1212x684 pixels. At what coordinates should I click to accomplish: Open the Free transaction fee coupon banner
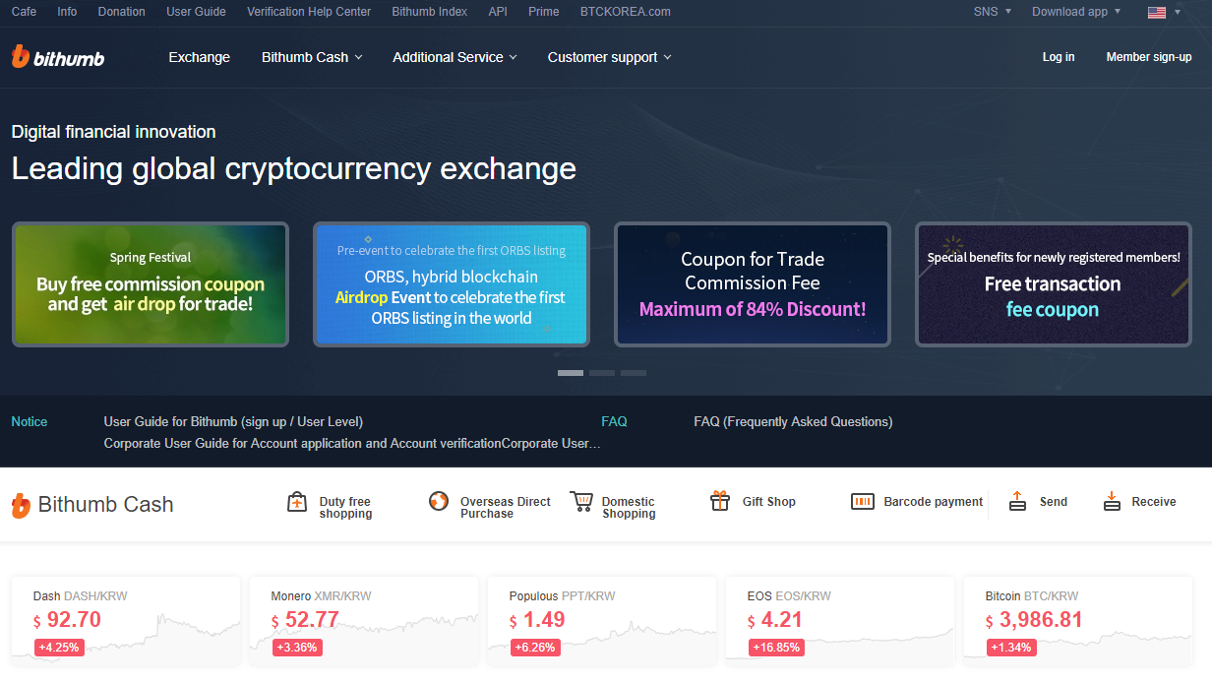pos(1054,284)
